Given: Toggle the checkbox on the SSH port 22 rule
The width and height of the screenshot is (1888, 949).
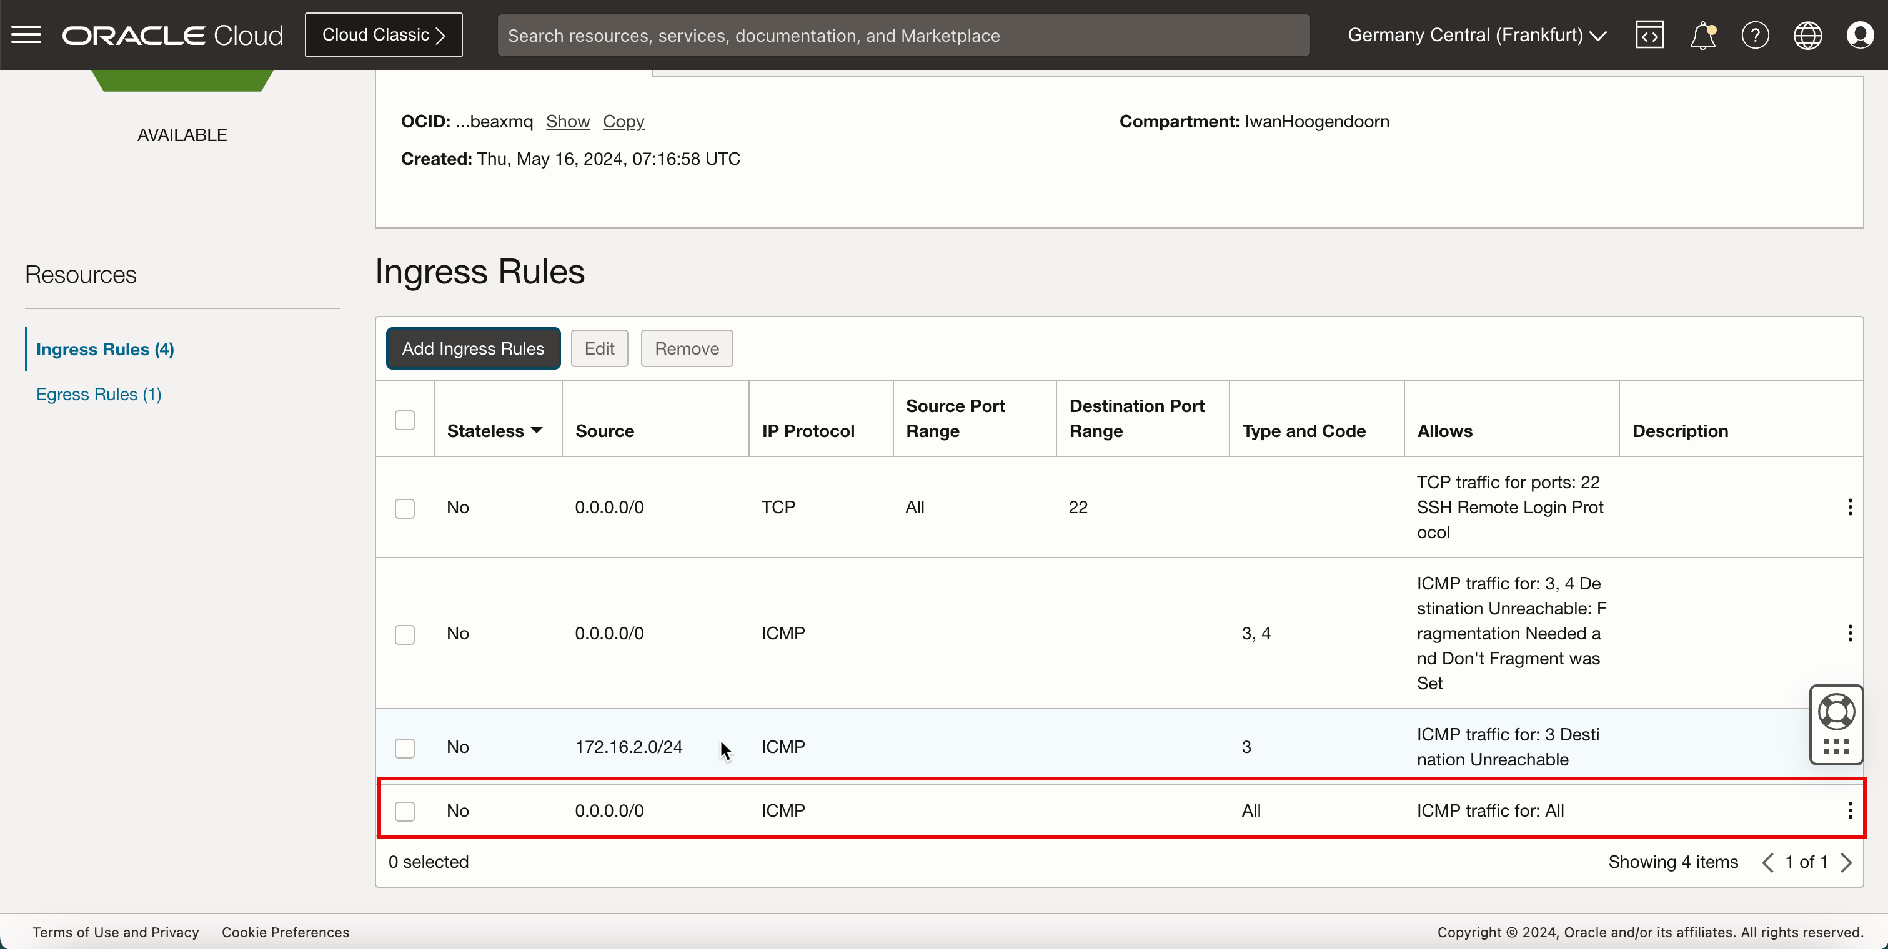Looking at the screenshot, I should tap(404, 507).
